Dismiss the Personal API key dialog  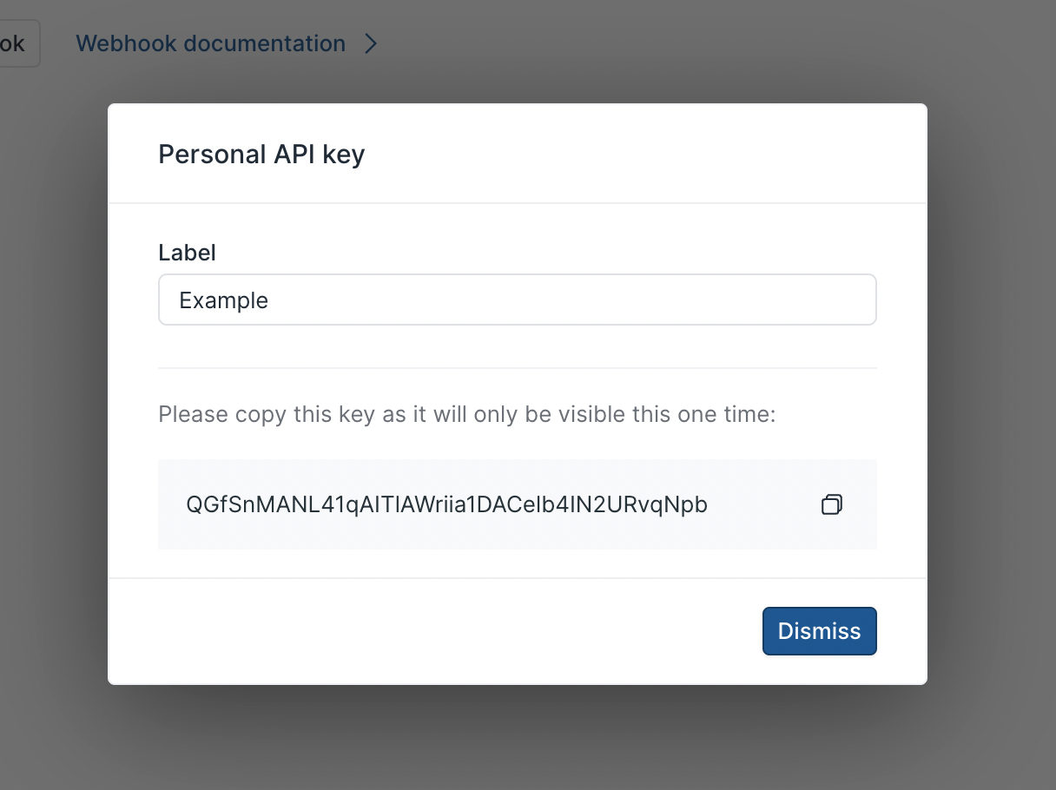click(819, 631)
